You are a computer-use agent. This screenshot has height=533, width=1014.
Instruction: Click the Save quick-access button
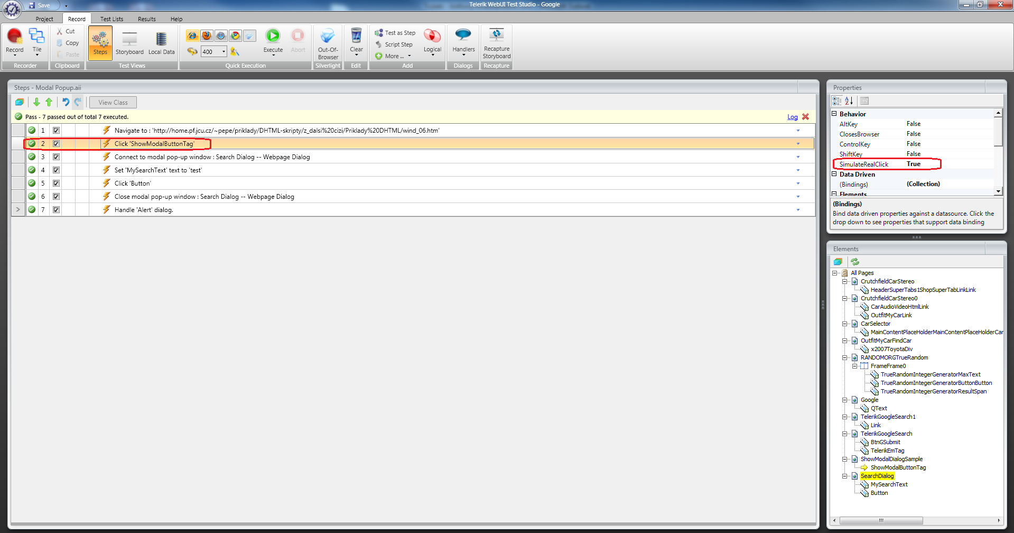click(40, 5)
